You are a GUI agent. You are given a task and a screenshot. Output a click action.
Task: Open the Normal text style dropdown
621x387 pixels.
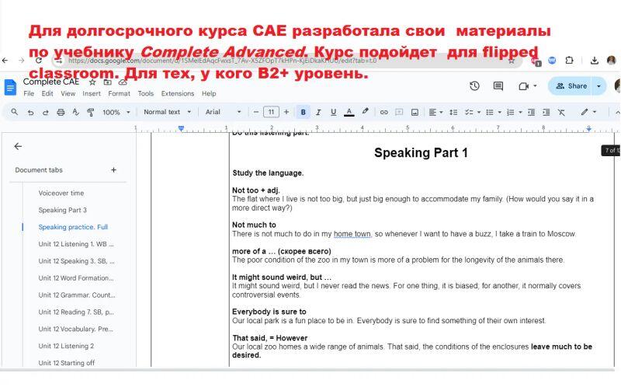pyautogui.click(x=166, y=112)
